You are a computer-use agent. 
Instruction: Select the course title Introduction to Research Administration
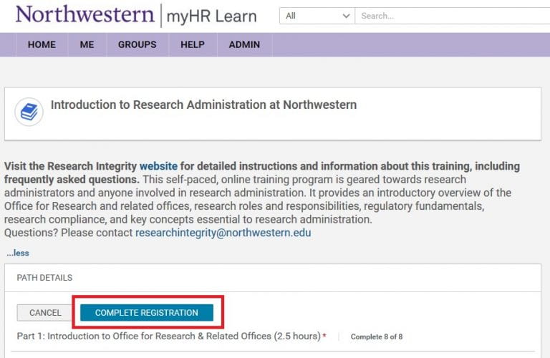pos(204,105)
